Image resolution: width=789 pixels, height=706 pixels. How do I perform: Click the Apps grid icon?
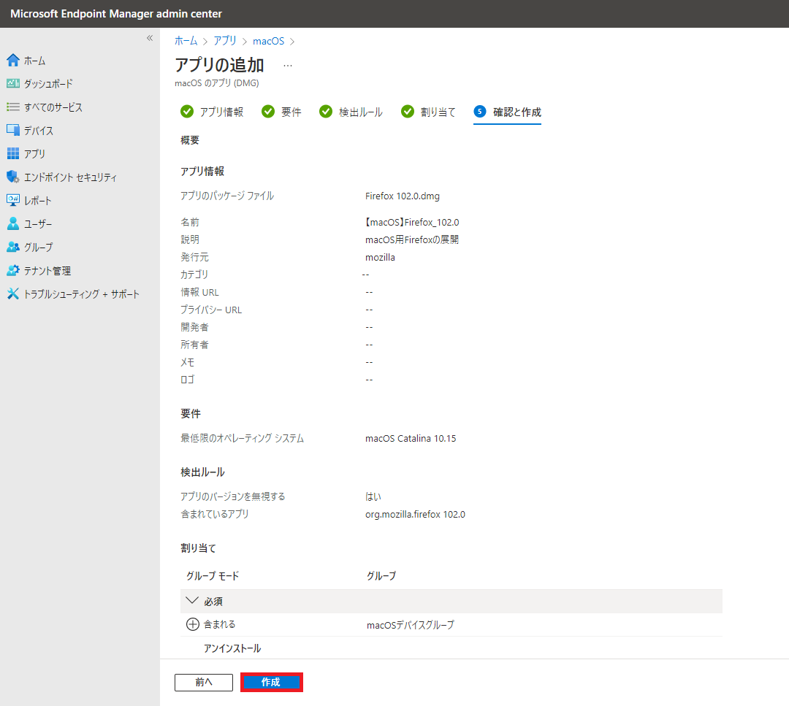click(x=12, y=154)
